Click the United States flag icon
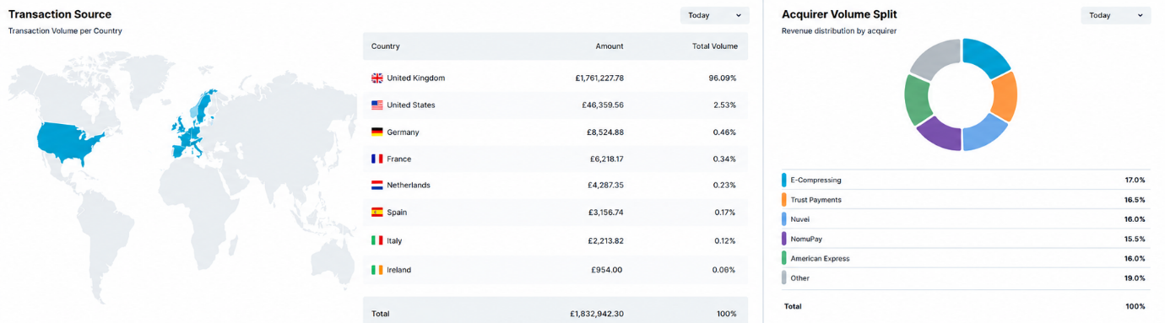This screenshot has height=323, width=1165. 377,105
